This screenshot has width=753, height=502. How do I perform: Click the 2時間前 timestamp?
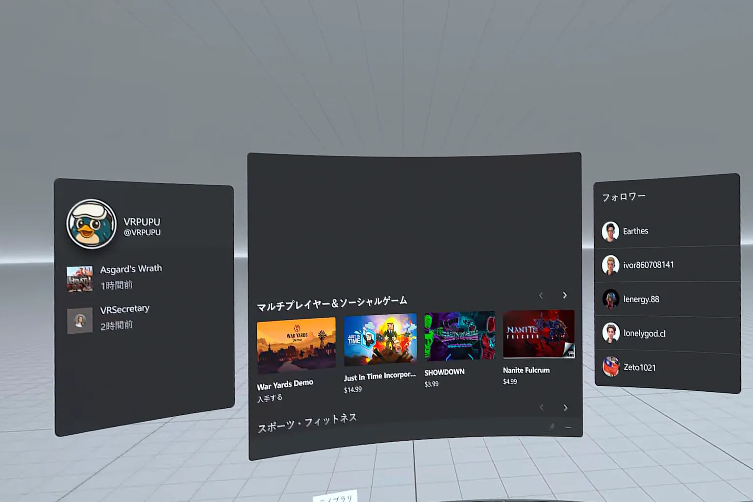tap(117, 326)
